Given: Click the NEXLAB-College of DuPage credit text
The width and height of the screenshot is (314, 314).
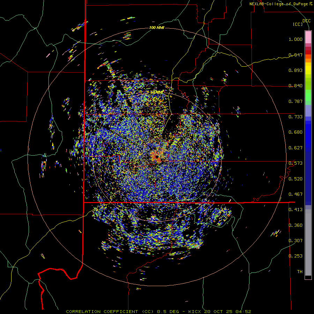Looking at the screenshot, I should (281, 4).
